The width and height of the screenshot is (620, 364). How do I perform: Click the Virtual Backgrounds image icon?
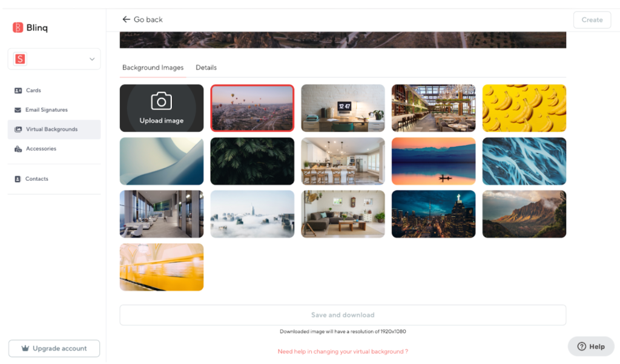coord(18,129)
